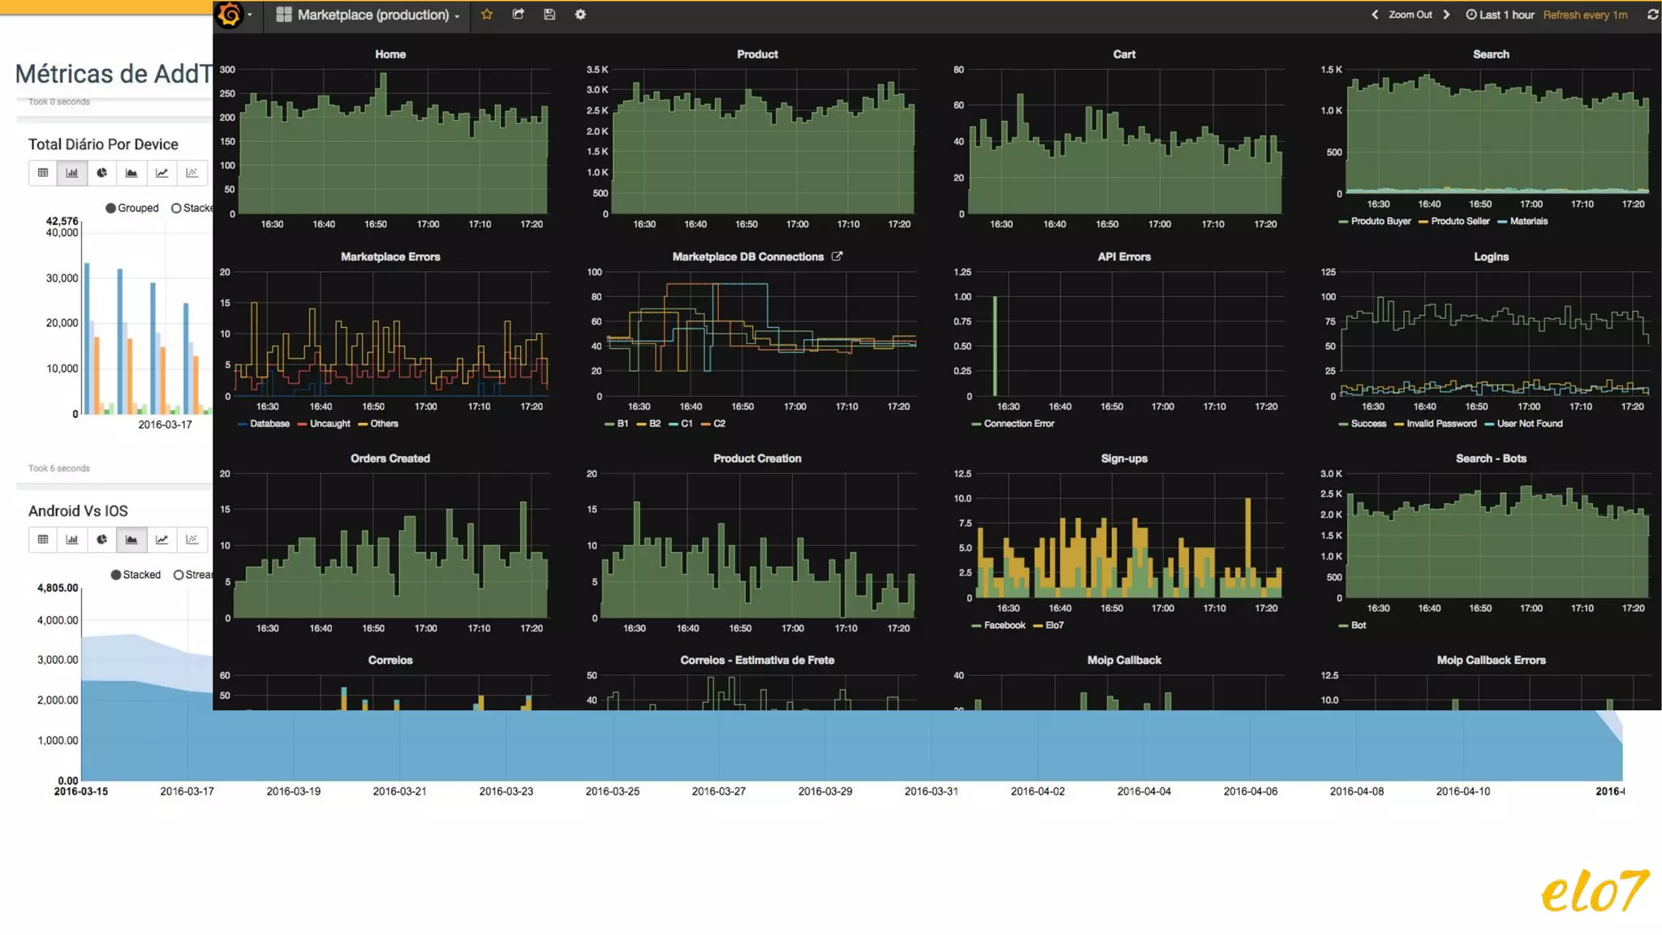
Task: Click the Marketplace Errors panel title
Action: tap(390, 256)
